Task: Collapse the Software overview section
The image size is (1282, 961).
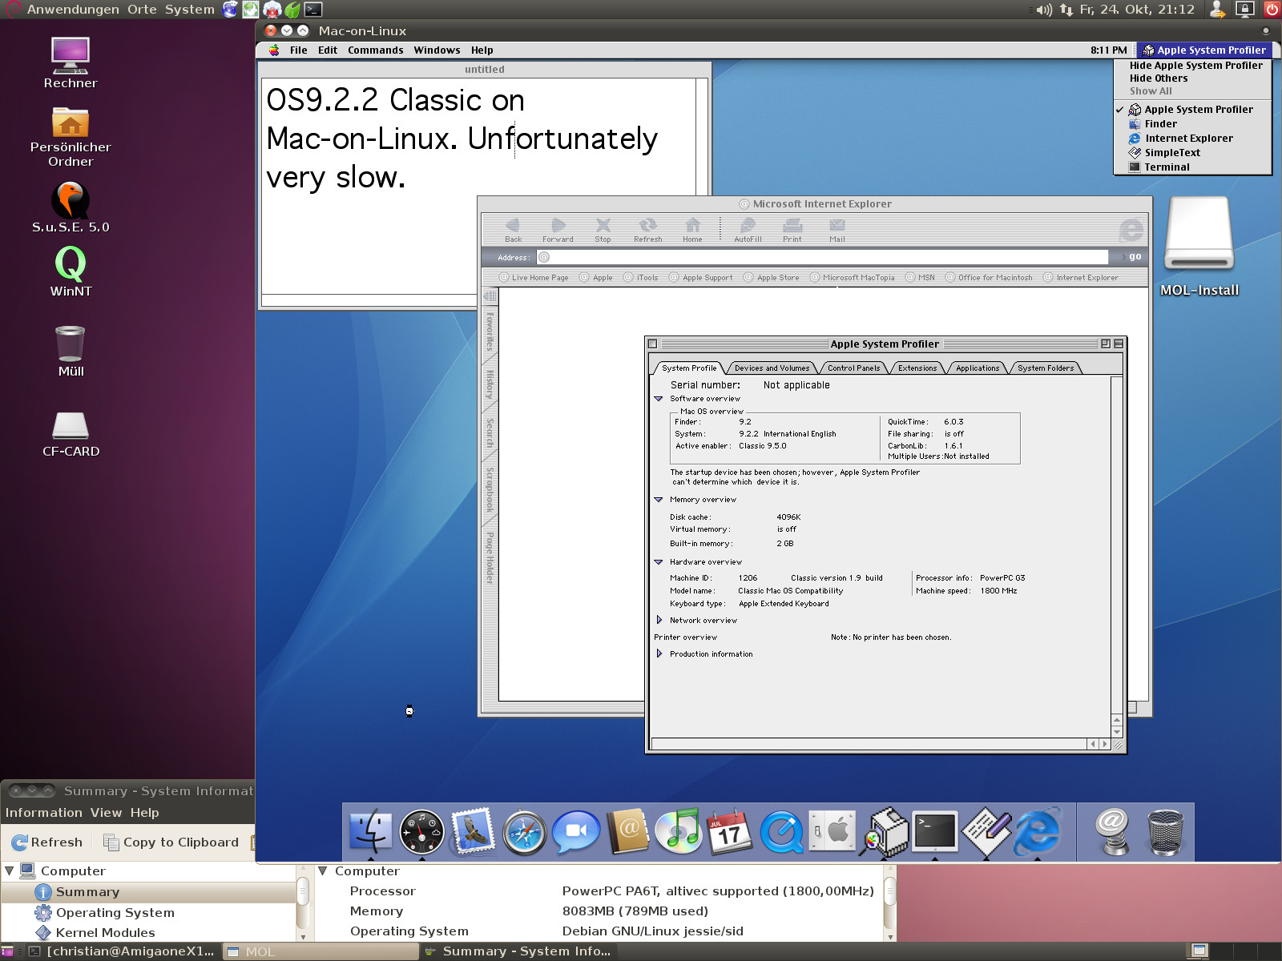Action: coord(659,399)
